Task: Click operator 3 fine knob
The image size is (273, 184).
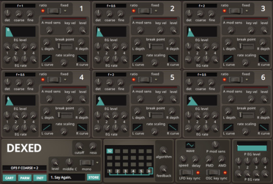Action: (x=212, y=13)
